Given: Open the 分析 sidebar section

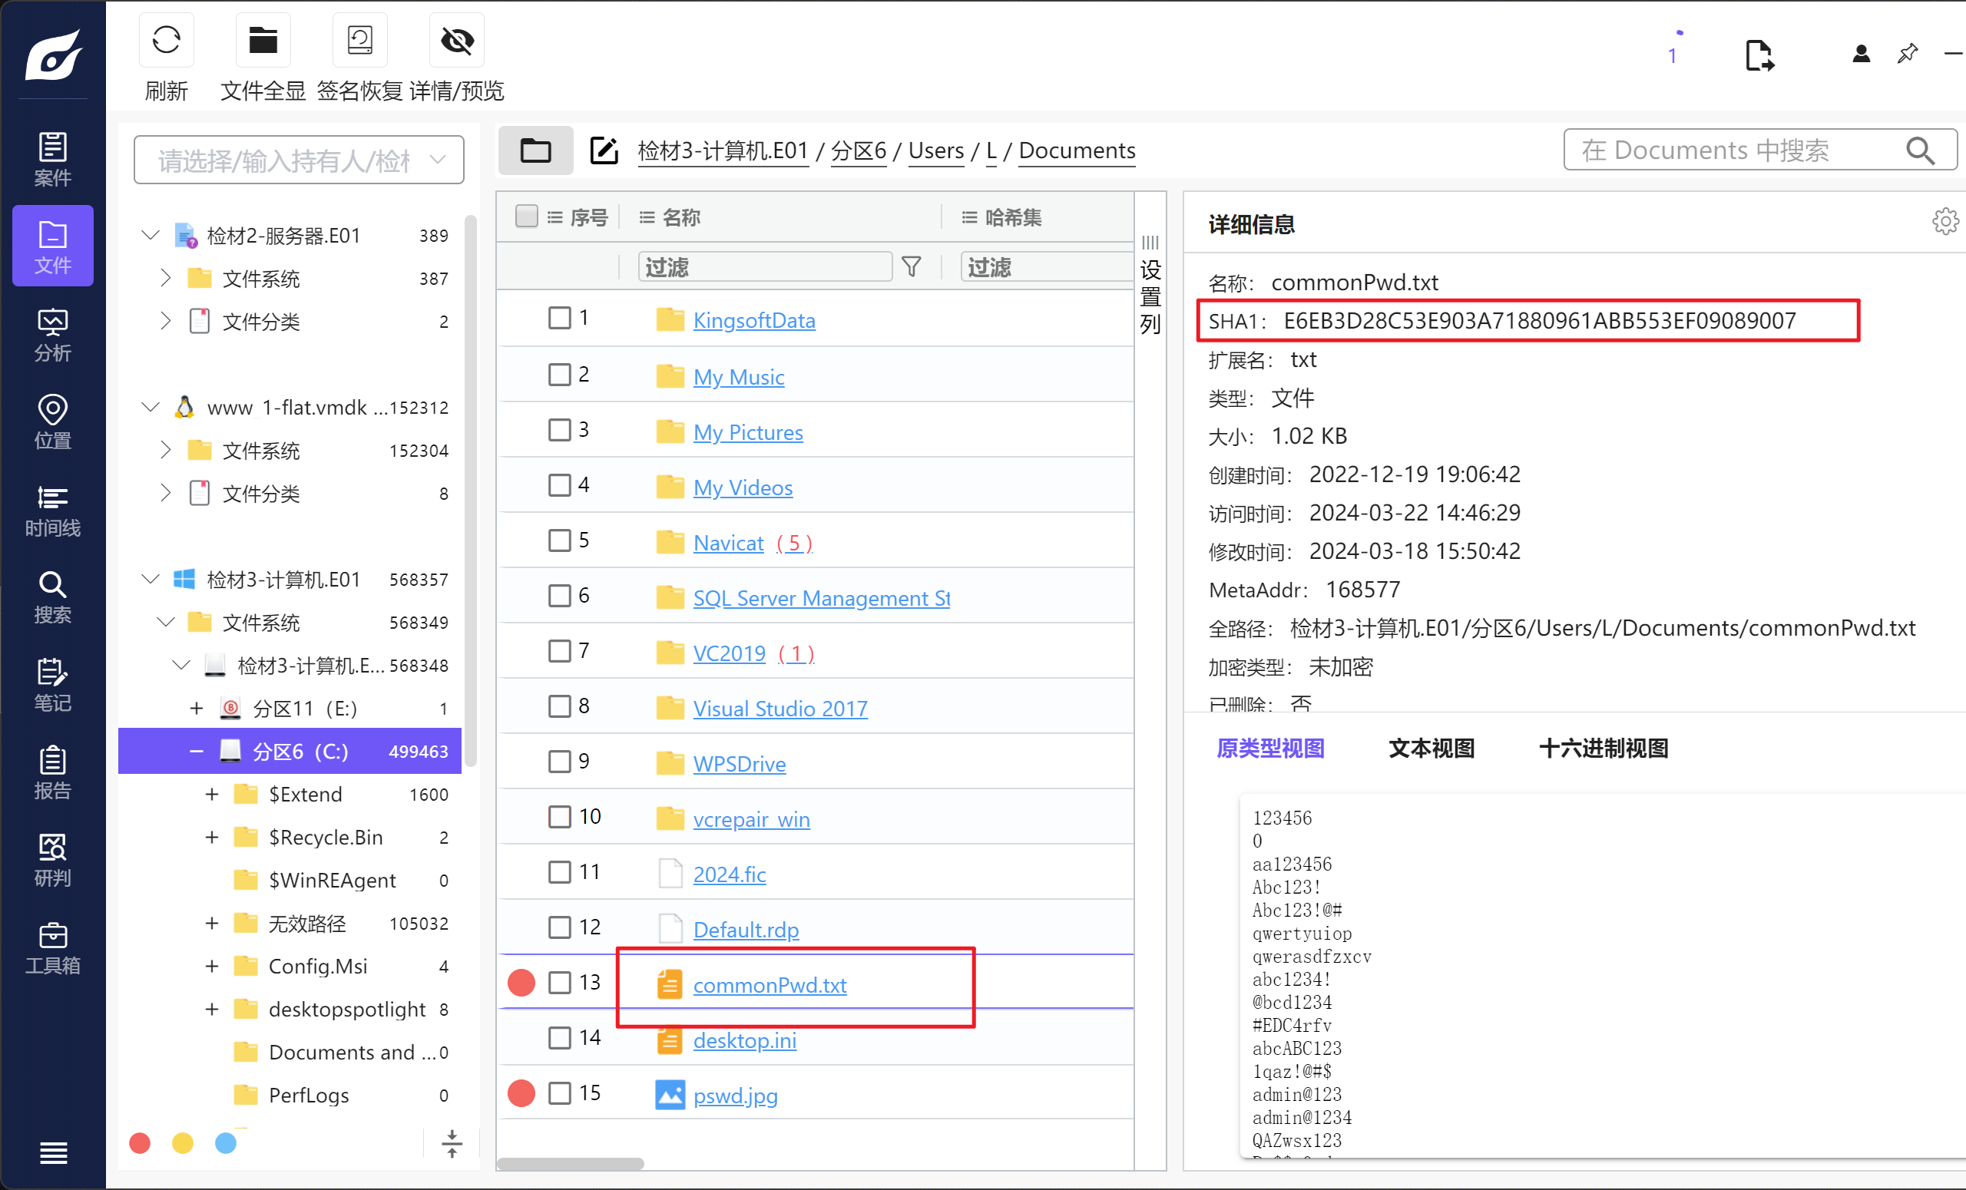Looking at the screenshot, I should click(53, 334).
